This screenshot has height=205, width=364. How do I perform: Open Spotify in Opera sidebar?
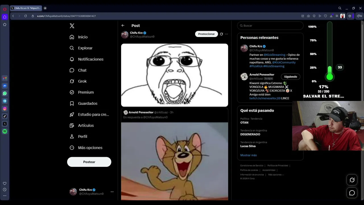[5, 132]
